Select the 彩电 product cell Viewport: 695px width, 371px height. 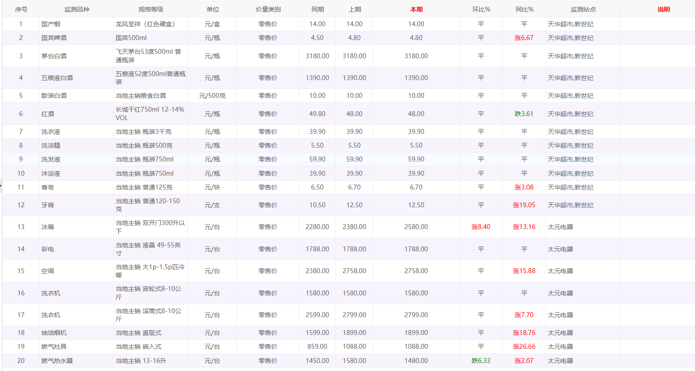(x=77, y=249)
